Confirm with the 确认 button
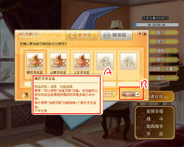The height and width of the screenshot is (147, 184). [x=131, y=94]
